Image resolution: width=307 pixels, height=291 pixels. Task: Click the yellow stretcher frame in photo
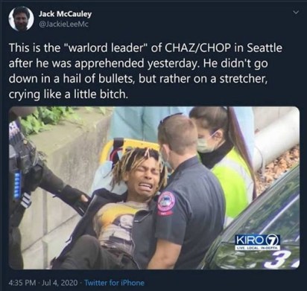(x=129, y=148)
